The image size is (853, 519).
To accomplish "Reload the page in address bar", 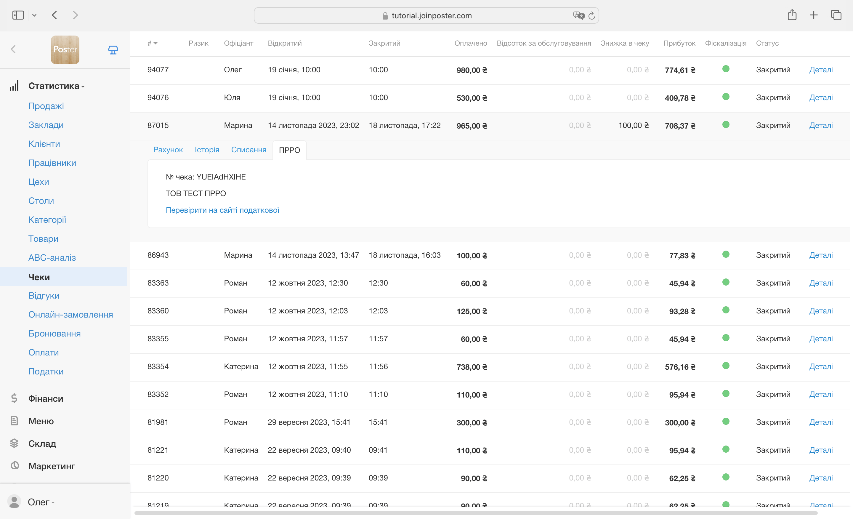I will click(x=592, y=16).
